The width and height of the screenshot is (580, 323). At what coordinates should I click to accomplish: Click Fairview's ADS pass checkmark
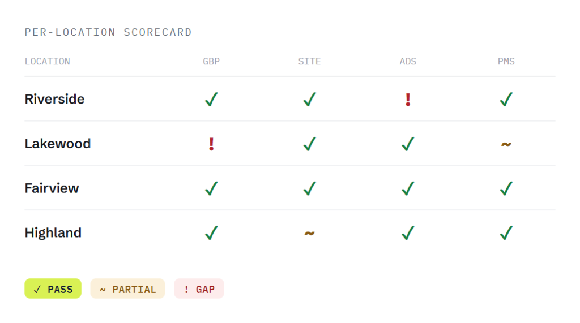[408, 188]
